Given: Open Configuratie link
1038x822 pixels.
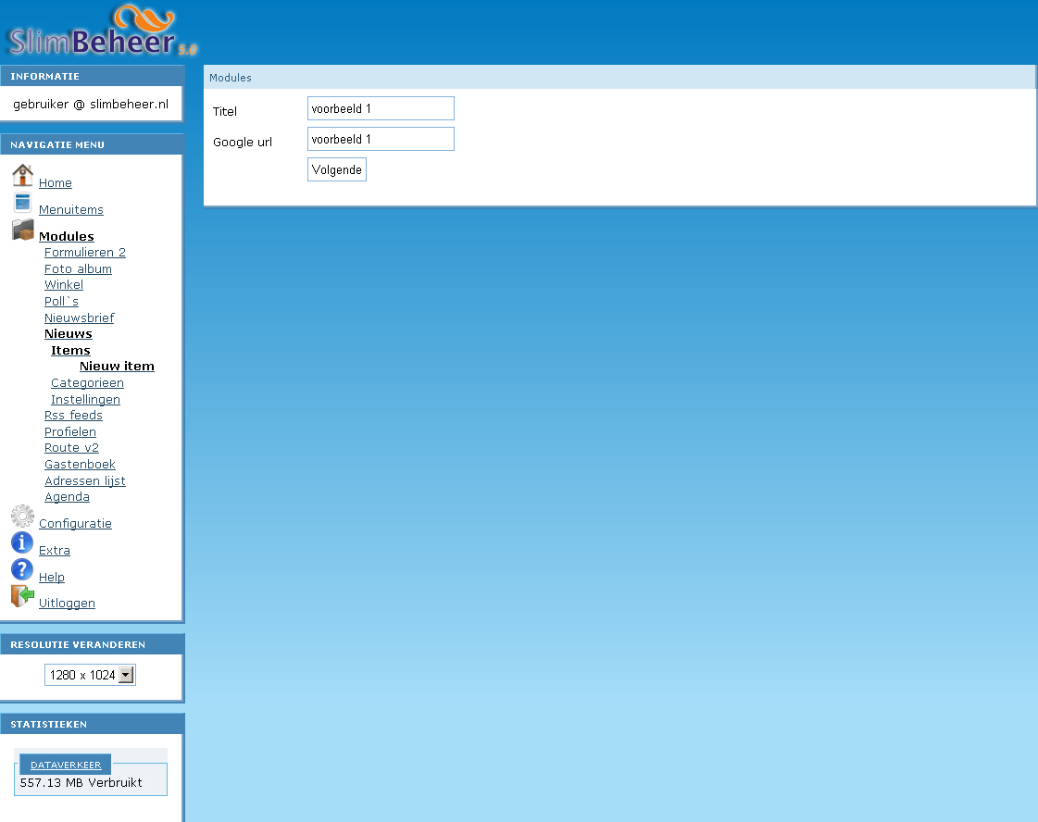Looking at the screenshot, I should click(x=75, y=524).
